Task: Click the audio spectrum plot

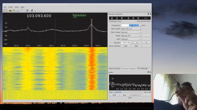Action: click(130, 82)
